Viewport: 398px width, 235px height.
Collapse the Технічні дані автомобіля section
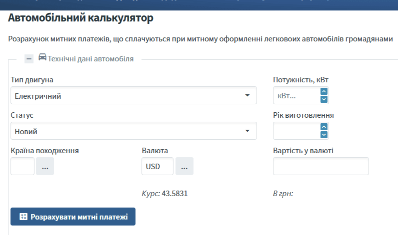click(x=29, y=58)
